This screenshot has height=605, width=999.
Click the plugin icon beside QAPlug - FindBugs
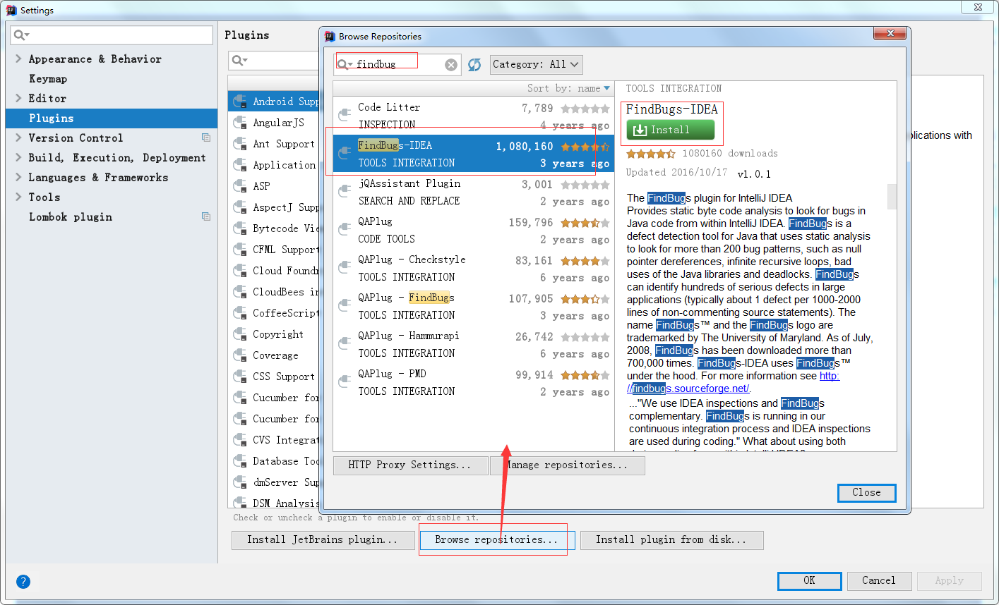click(345, 305)
